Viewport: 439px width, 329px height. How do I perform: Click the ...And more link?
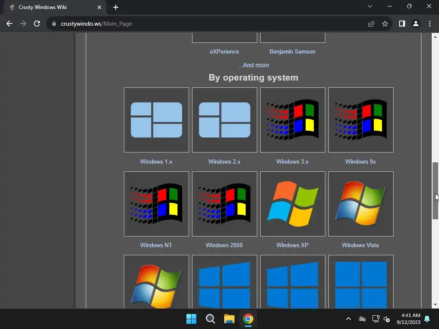253,65
